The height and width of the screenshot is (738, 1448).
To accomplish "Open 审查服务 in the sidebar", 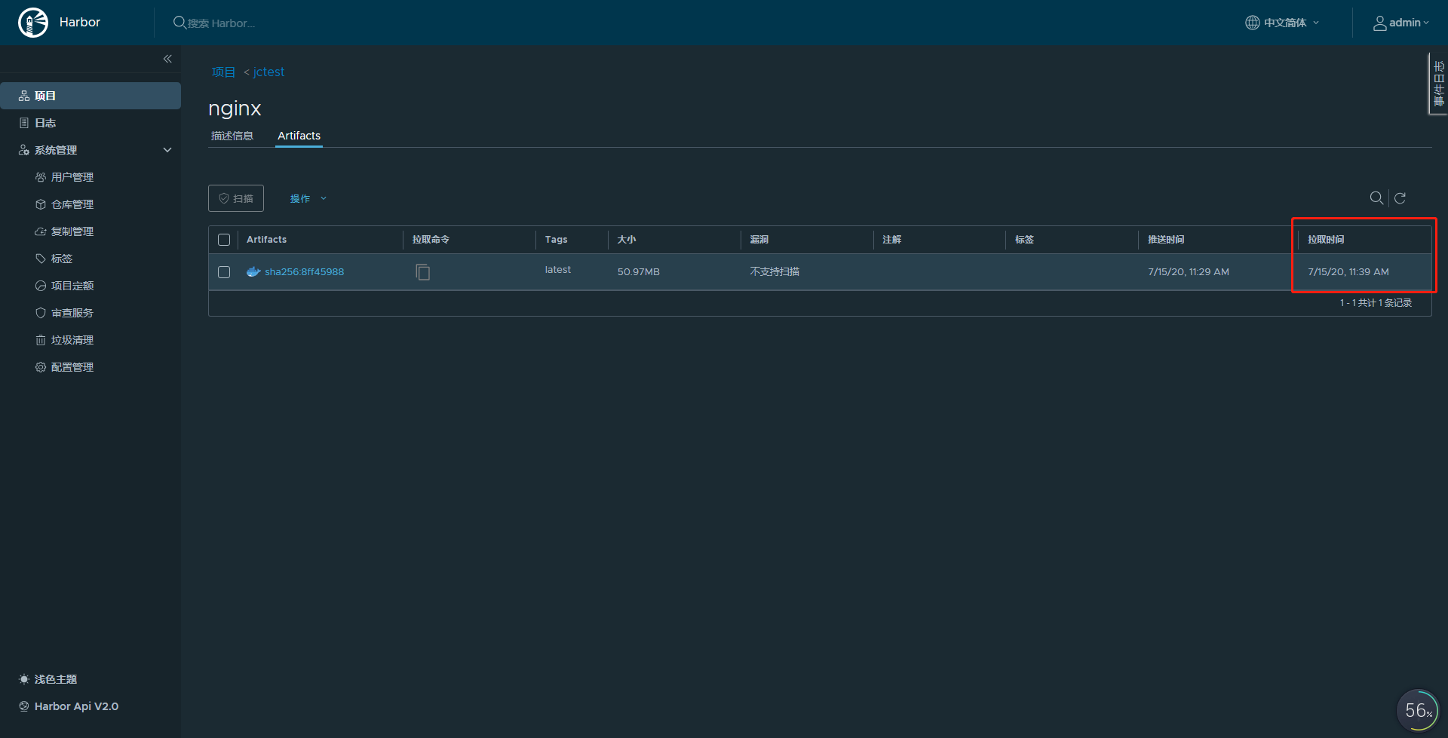I will click(x=72, y=313).
